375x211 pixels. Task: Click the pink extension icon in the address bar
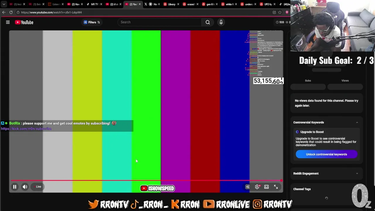point(287,12)
